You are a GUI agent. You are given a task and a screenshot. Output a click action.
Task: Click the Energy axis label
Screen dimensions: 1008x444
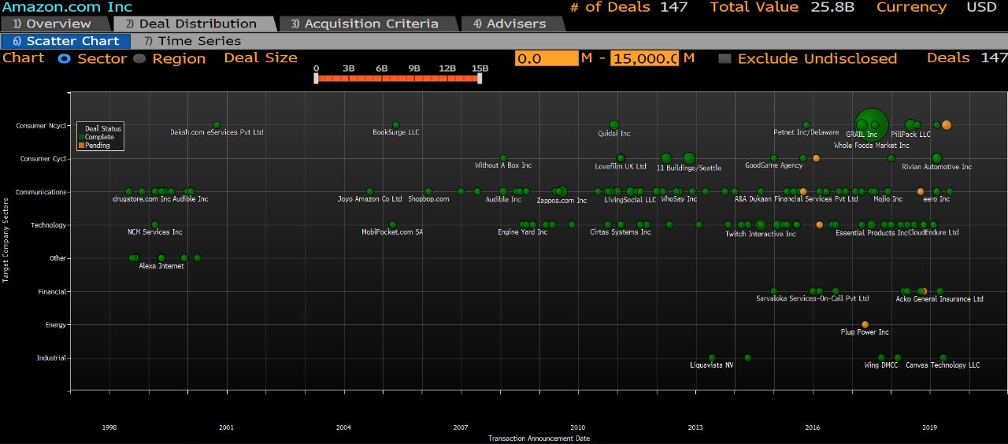[56, 325]
